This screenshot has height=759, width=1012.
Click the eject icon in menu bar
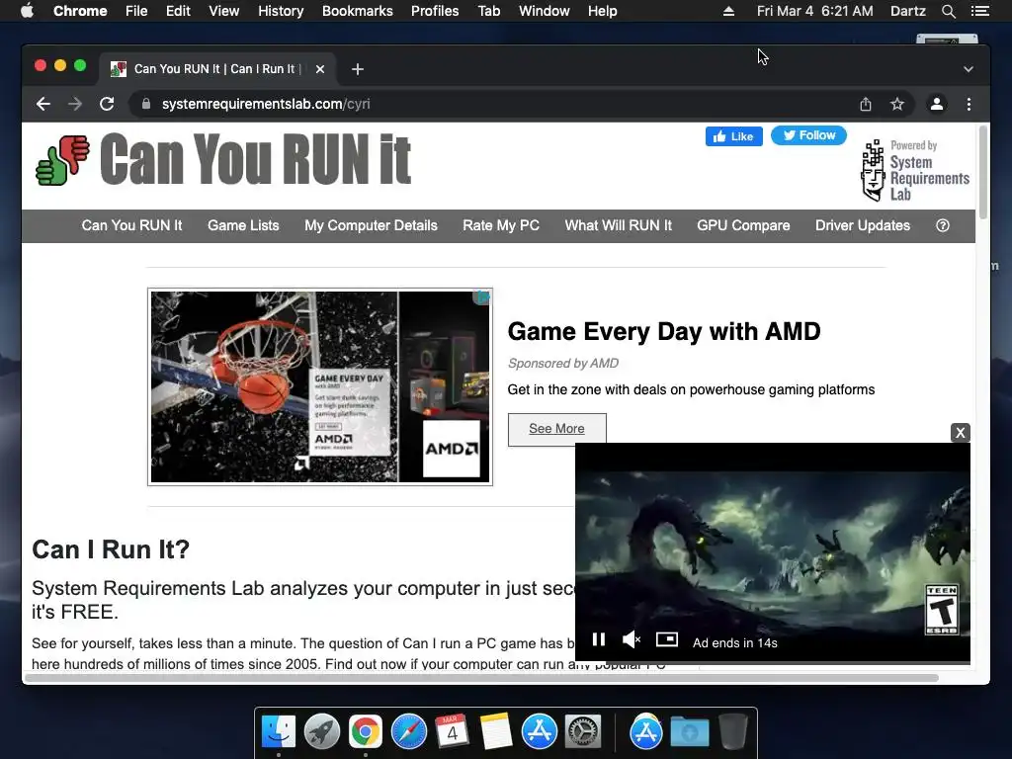pos(728,11)
